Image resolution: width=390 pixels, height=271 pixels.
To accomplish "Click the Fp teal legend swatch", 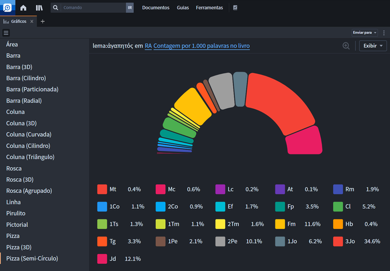I will point(280,207).
